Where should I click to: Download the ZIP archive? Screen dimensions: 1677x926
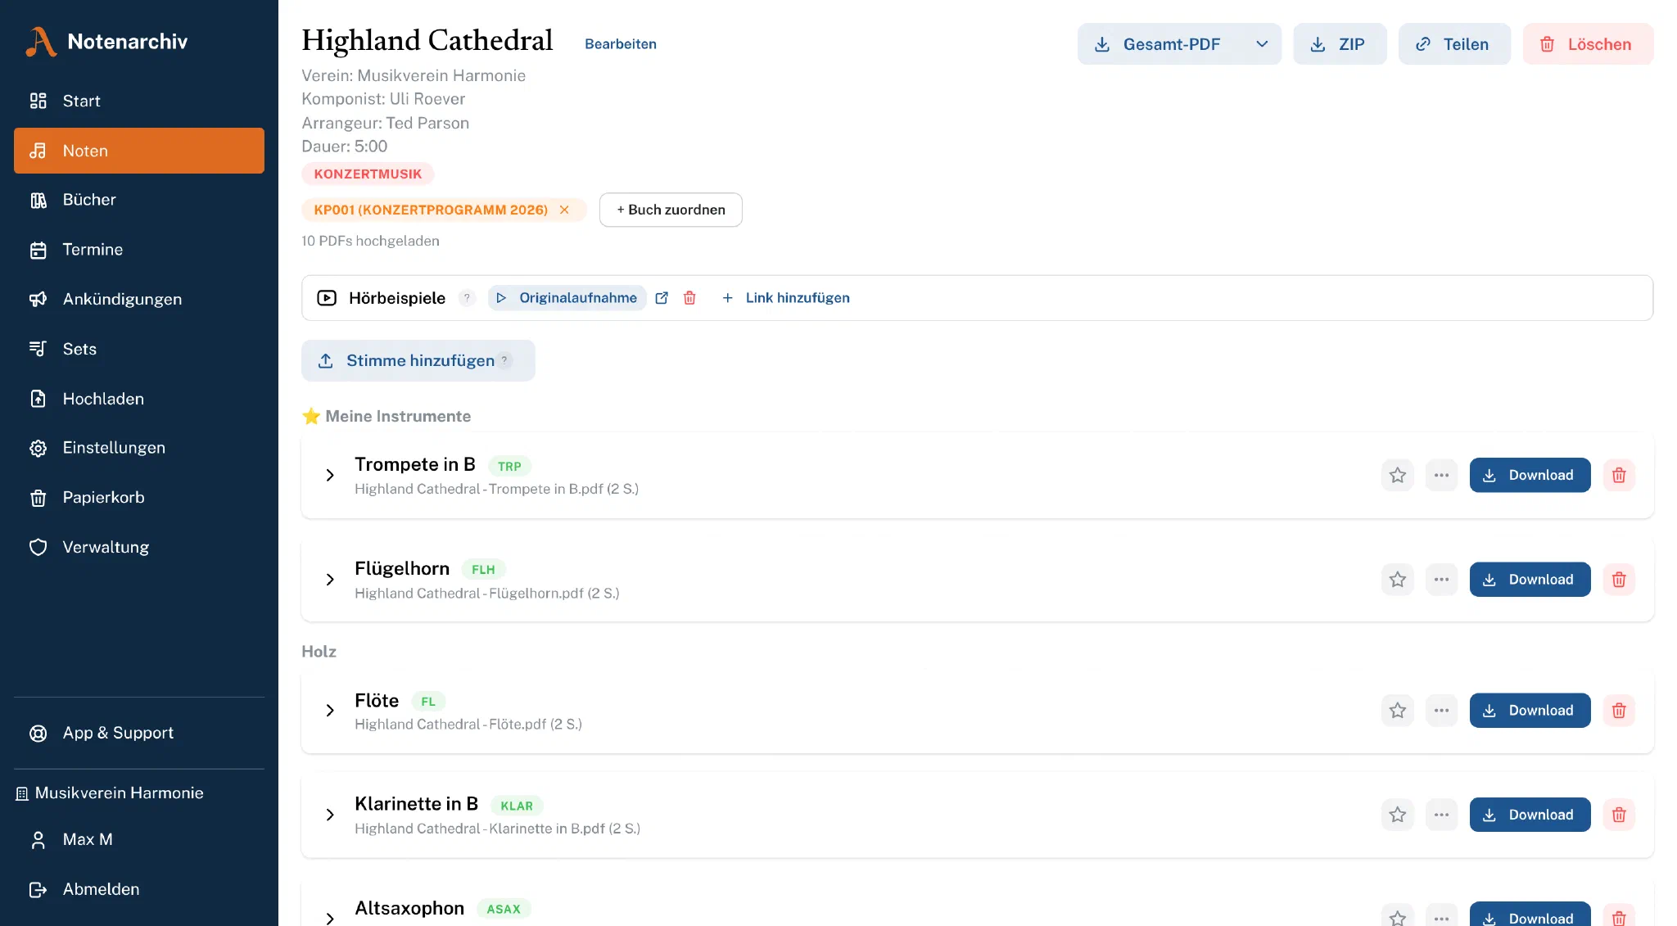1340,44
